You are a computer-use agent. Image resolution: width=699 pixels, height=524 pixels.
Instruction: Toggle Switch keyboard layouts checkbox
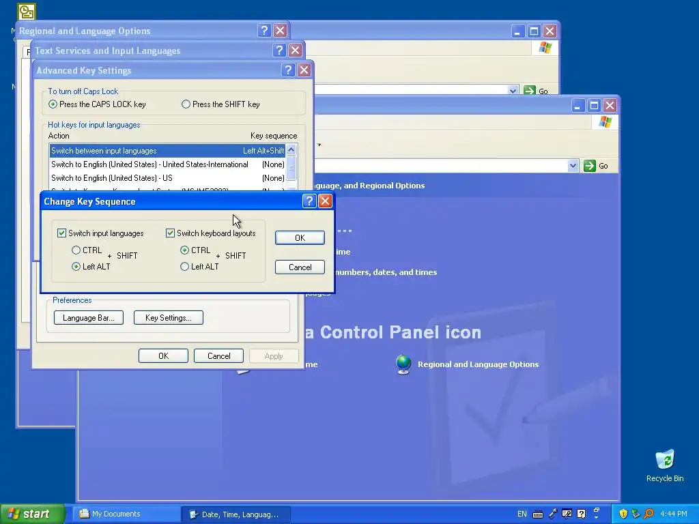pos(170,233)
